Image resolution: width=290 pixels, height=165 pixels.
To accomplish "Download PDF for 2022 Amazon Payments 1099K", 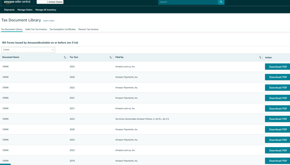I will pos(278,88).
